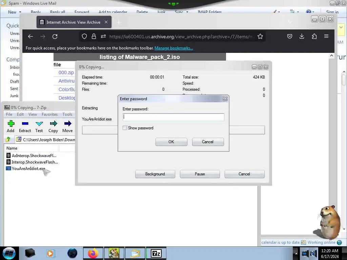The width and height of the screenshot is (347, 260).
Task: Bookmark this page with star icon
Action: click(x=260, y=37)
